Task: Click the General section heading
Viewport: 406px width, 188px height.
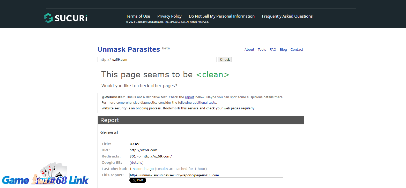Action: point(109,132)
